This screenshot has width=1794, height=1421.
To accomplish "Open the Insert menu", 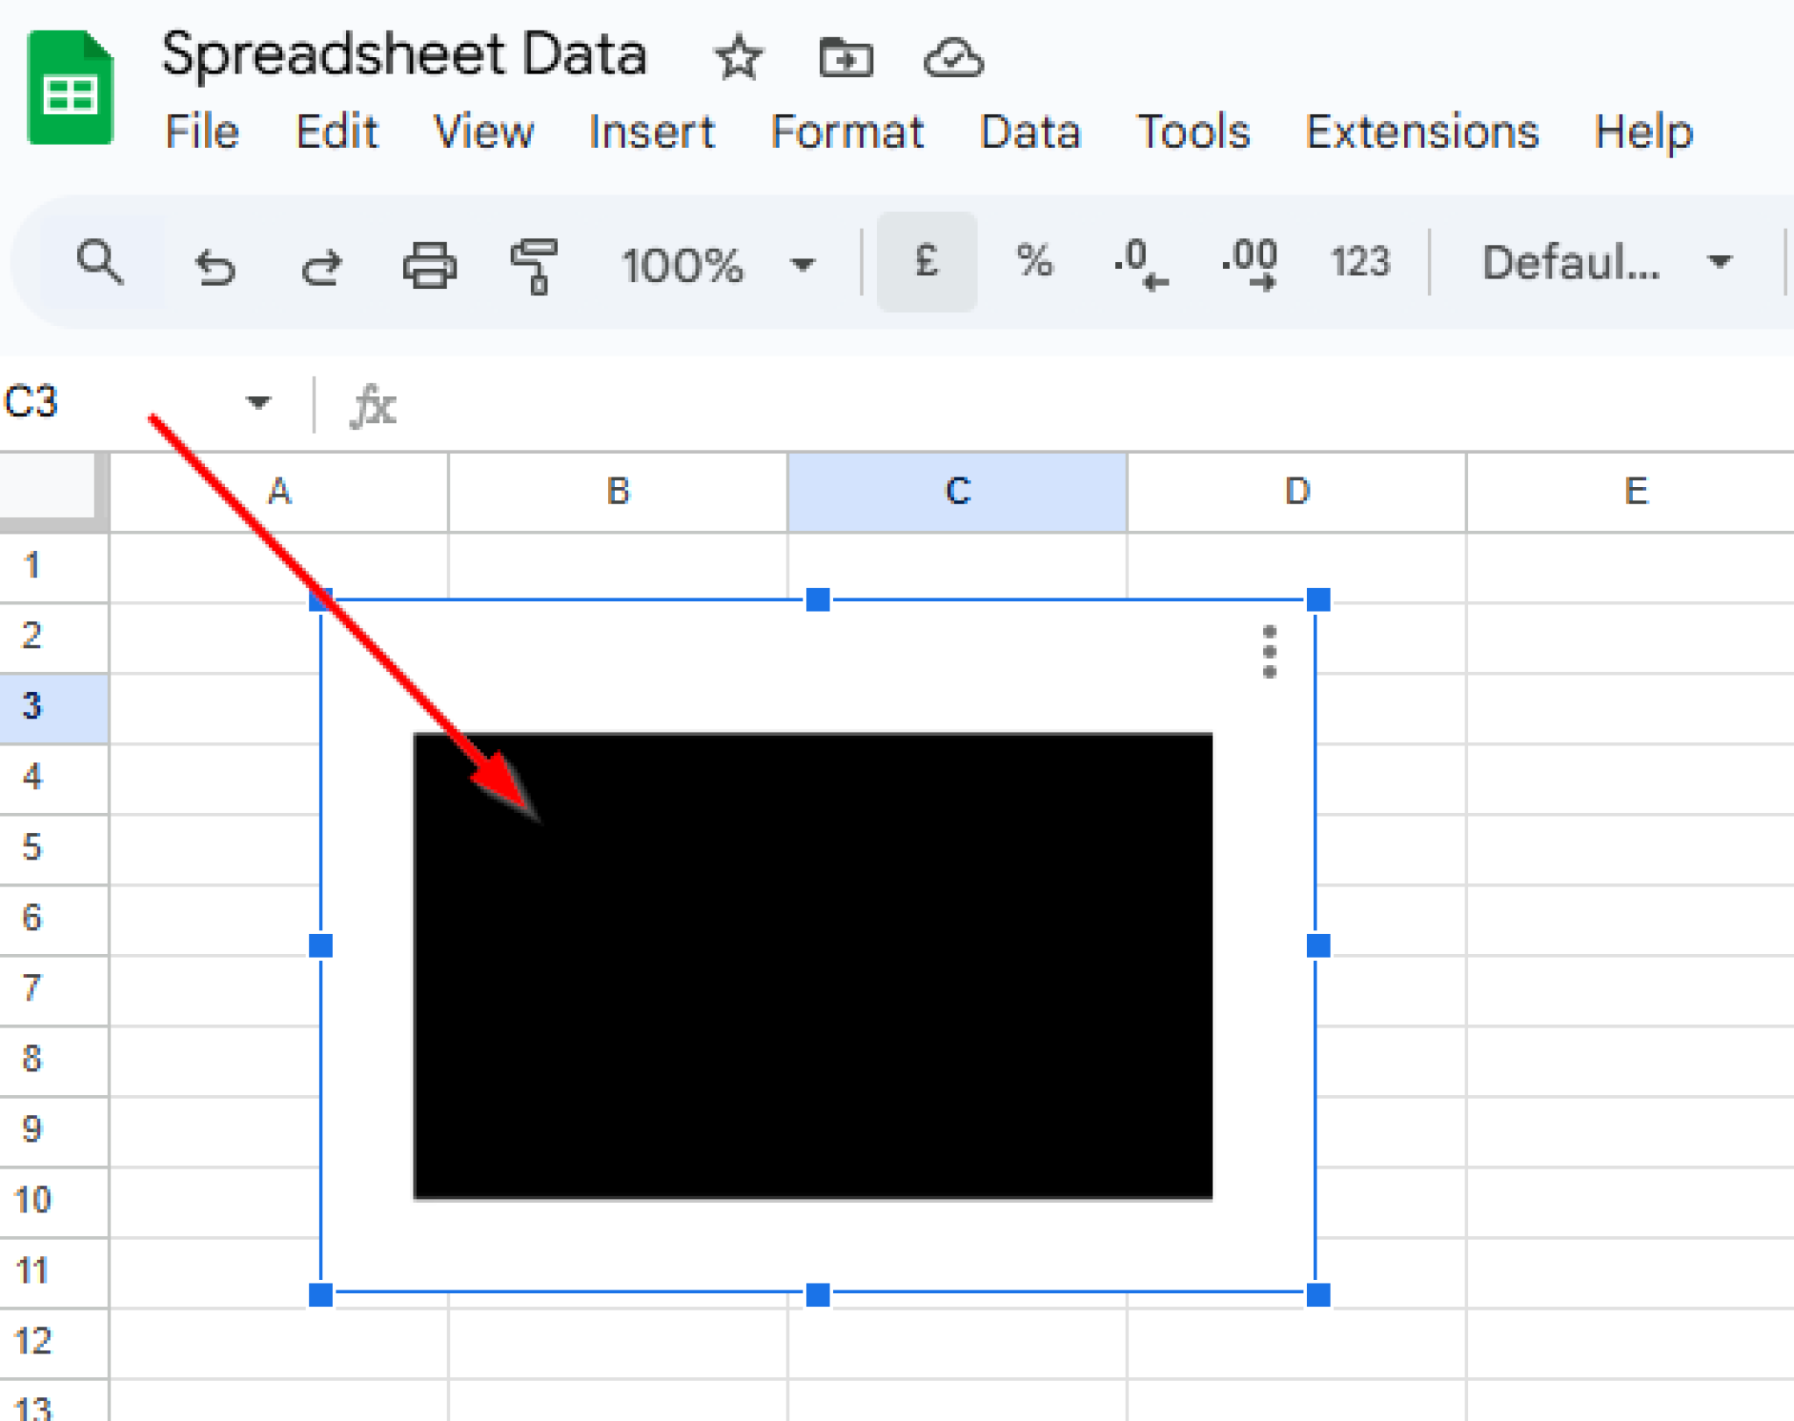I will tap(652, 133).
